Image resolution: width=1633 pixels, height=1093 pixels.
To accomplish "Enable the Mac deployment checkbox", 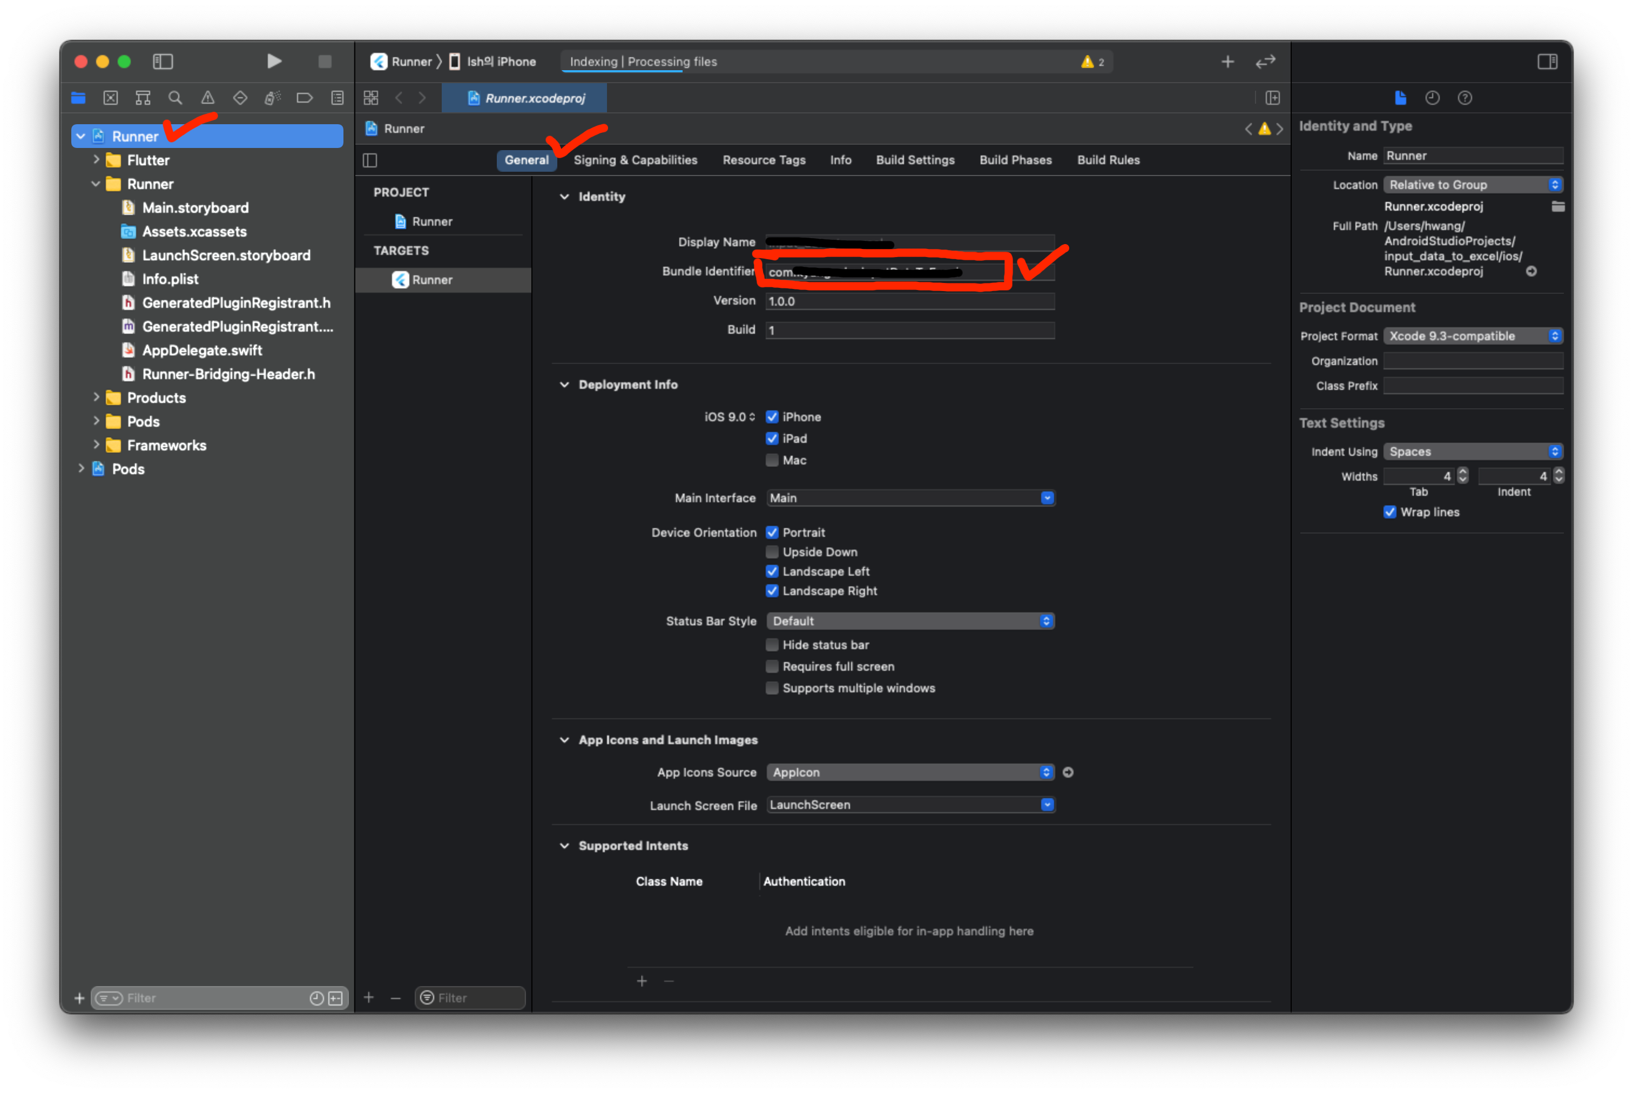I will 772,460.
